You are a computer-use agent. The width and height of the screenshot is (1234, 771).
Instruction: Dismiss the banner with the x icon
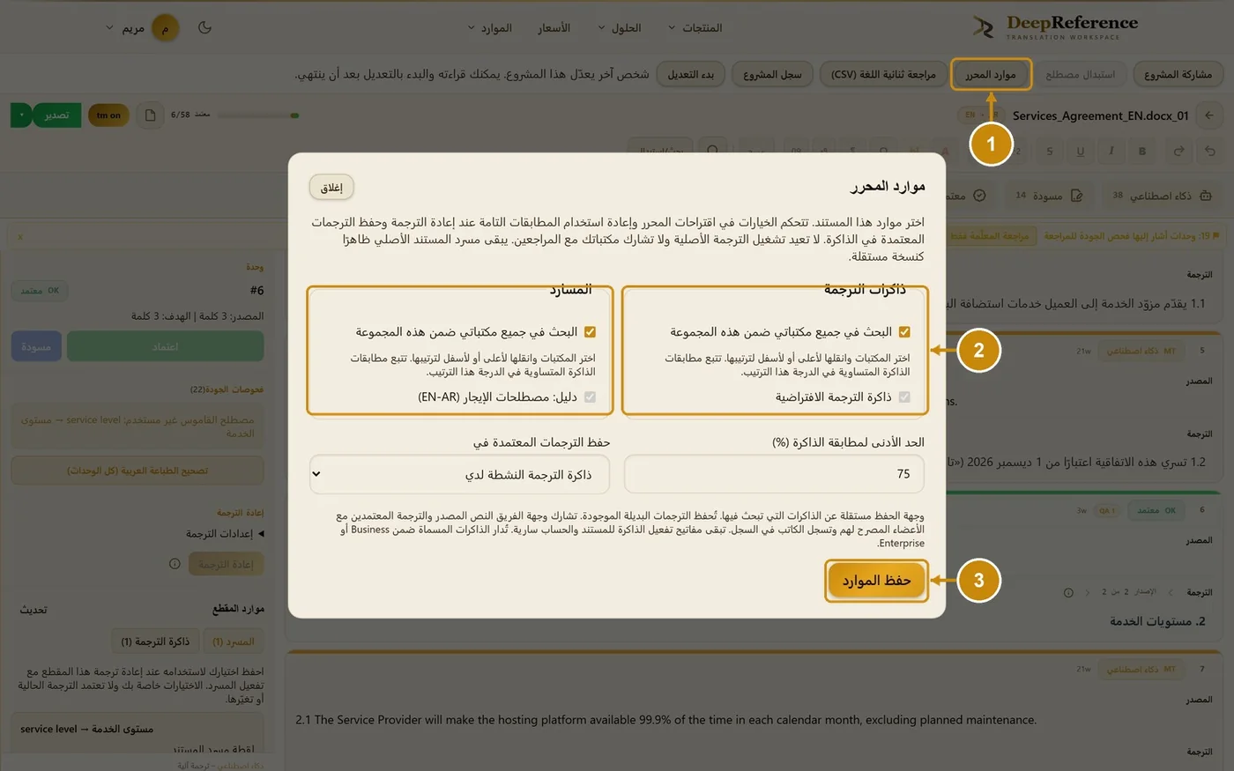(x=20, y=237)
